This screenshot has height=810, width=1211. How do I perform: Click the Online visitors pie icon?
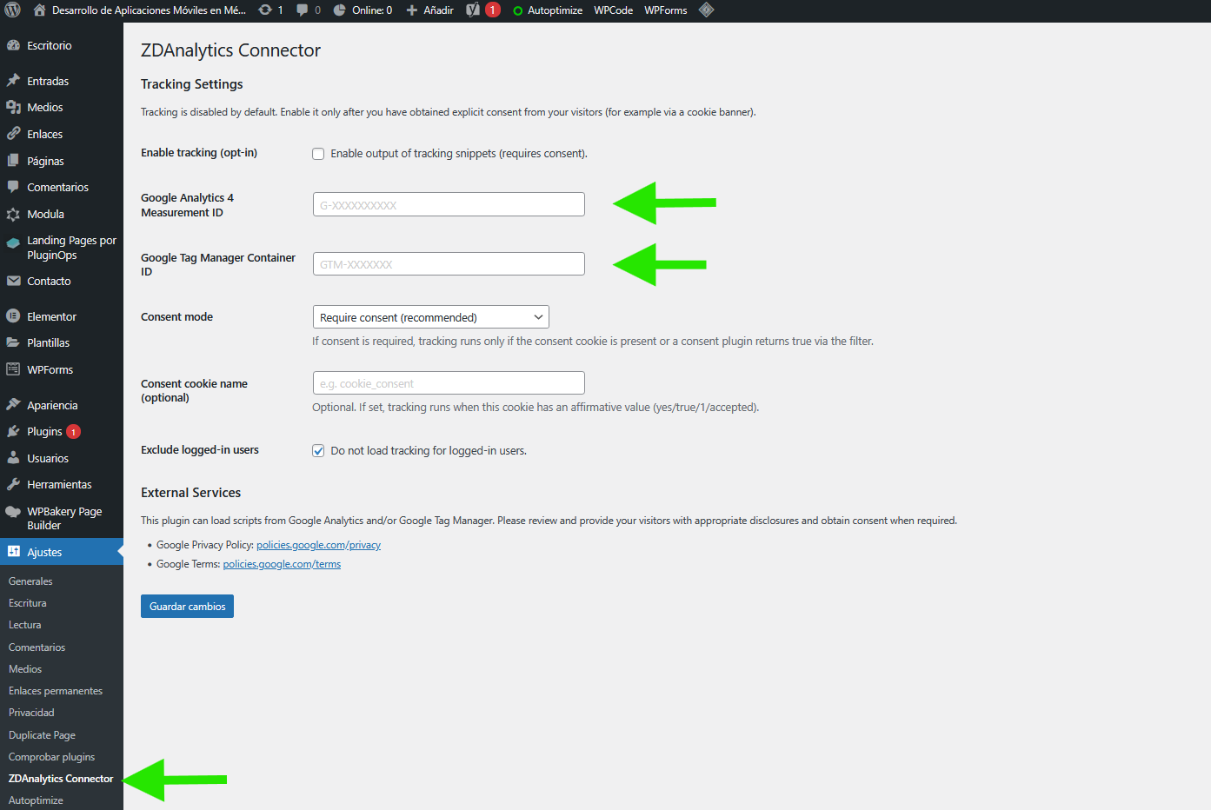[340, 10]
